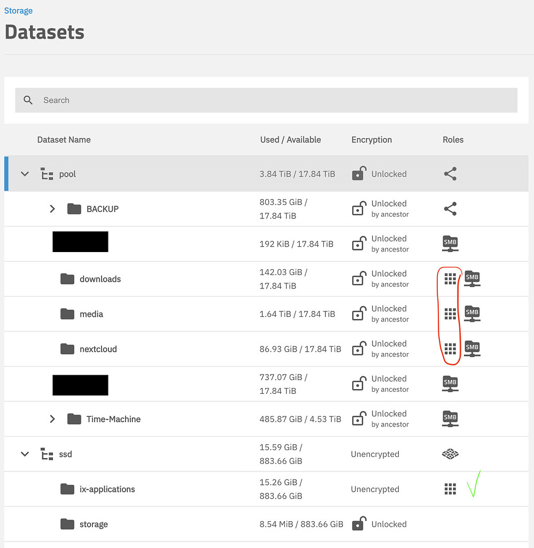Click the Encryption column header
The image size is (534, 548).
pyautogui.click(x=371, y=140)
